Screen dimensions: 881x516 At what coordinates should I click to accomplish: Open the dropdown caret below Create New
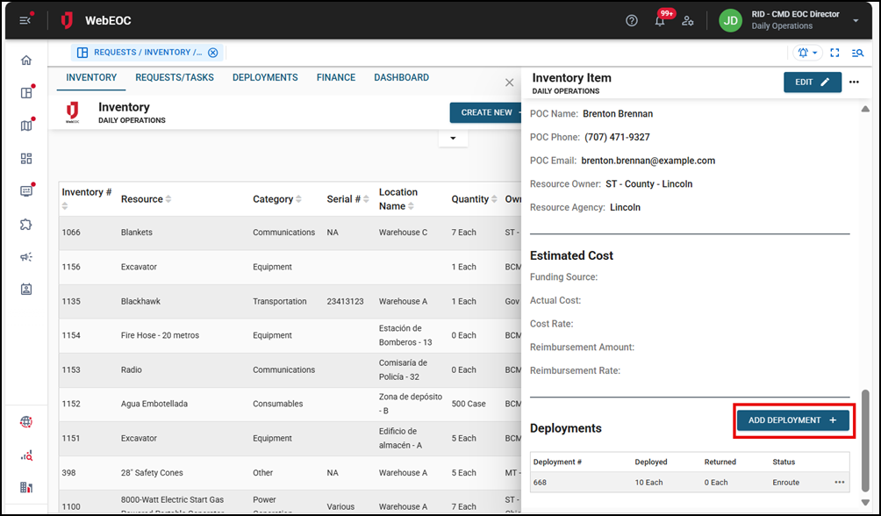(453, 138)
